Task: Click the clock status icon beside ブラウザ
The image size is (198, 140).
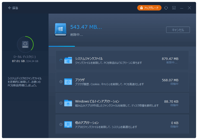Action: pos(61,82)
